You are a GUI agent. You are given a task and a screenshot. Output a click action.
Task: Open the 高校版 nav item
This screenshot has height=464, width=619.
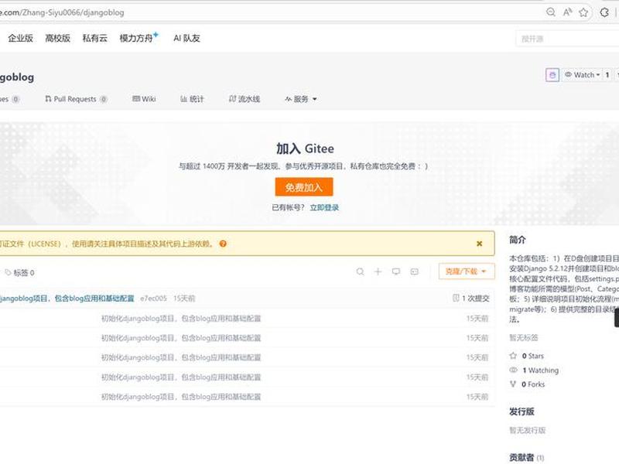(57, 38)
